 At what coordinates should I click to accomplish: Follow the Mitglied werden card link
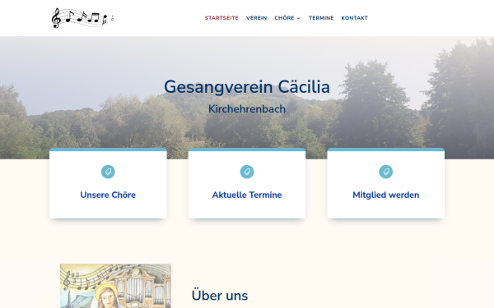pos(386,195)
